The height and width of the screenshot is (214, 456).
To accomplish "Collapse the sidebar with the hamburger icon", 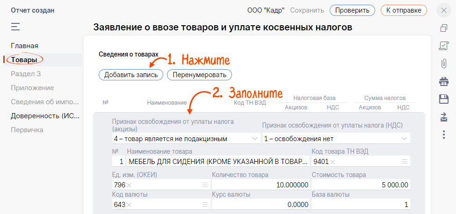I will 15,27.
